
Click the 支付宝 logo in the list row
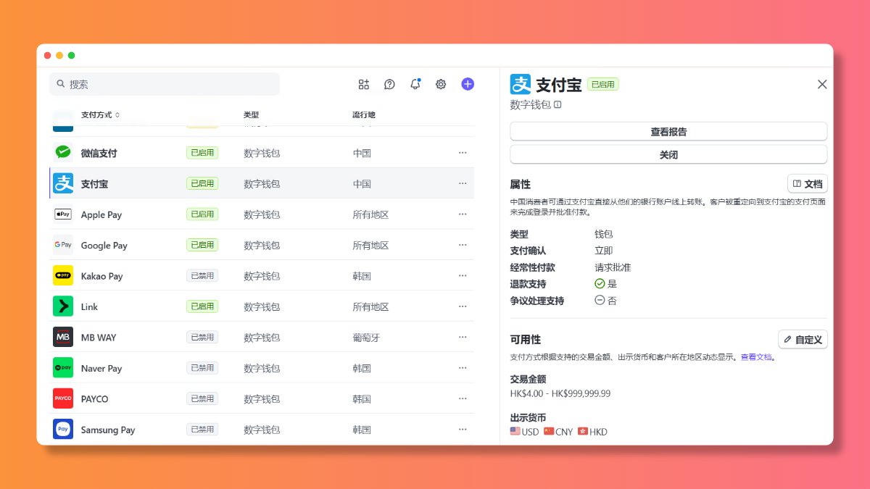coord(63,183)
